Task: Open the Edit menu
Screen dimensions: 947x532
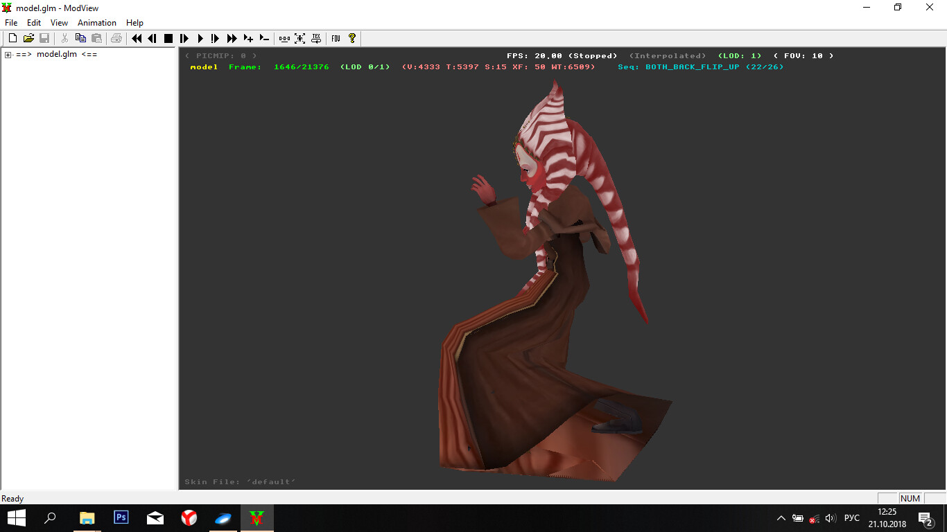Action: pos(34,23)
